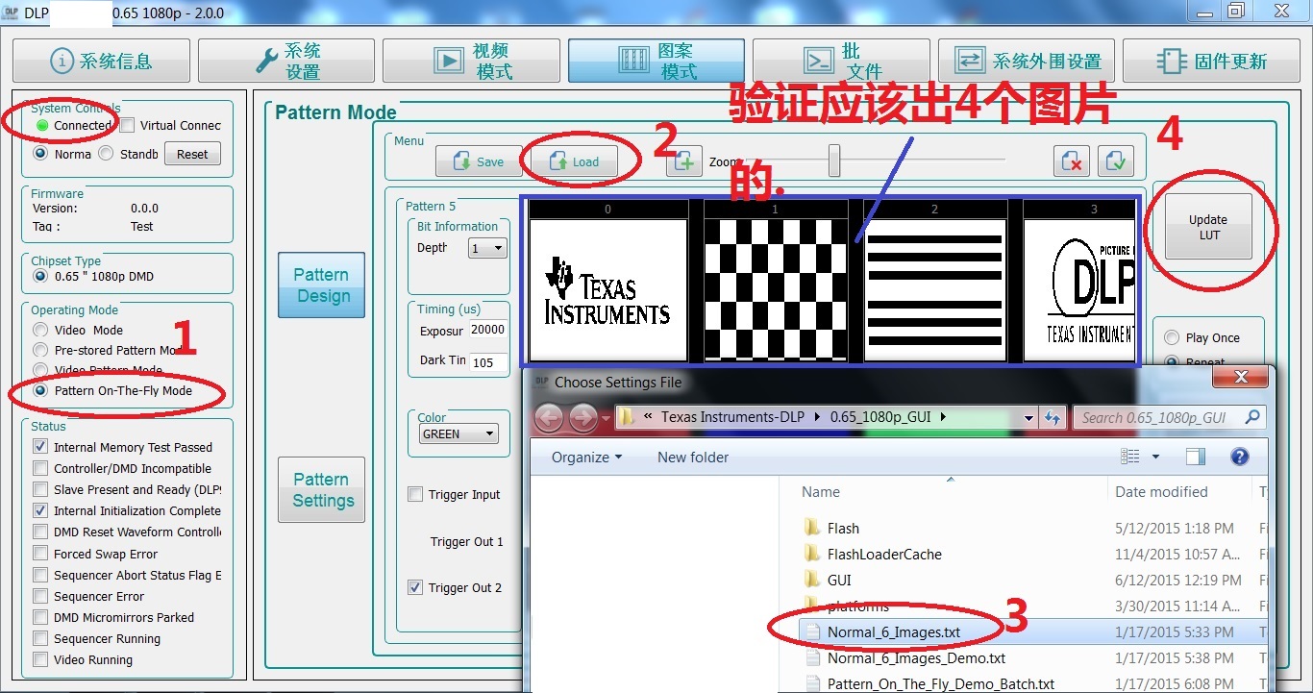This screenshot has width=1313, height=693.
Task: Select Pattern_On_The_Fly_Demo_Batch.txt file
Action: [x=940, y=683]
